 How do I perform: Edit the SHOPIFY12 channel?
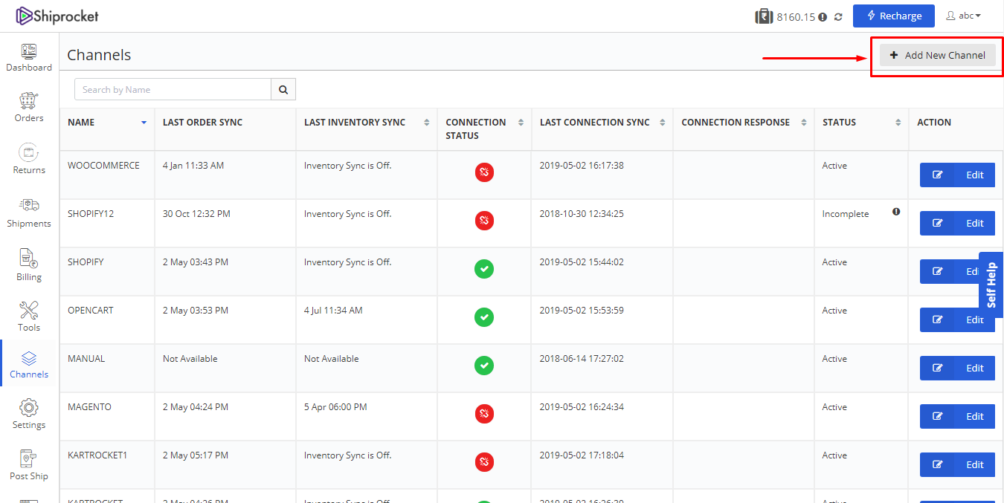[957, 224]
